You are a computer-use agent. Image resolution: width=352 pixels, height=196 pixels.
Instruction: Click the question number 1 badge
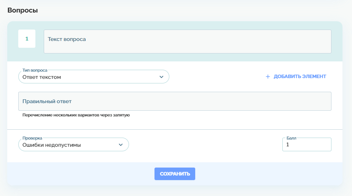[27, 39]
